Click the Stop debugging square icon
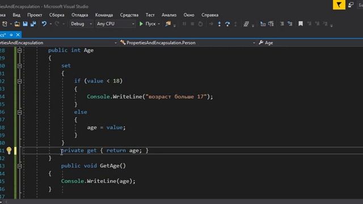 coord(192,24)
